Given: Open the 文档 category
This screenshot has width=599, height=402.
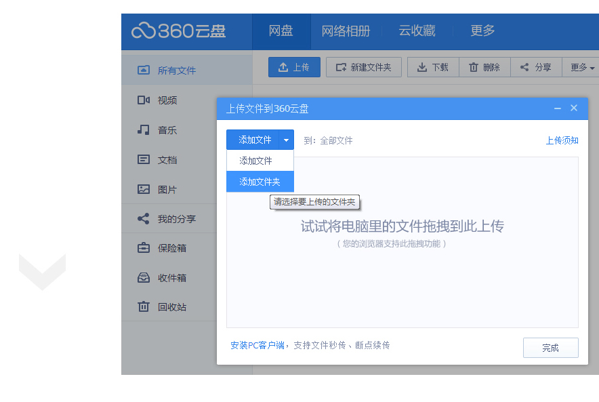Looking at the screenshot, I should tap(169, 160).
